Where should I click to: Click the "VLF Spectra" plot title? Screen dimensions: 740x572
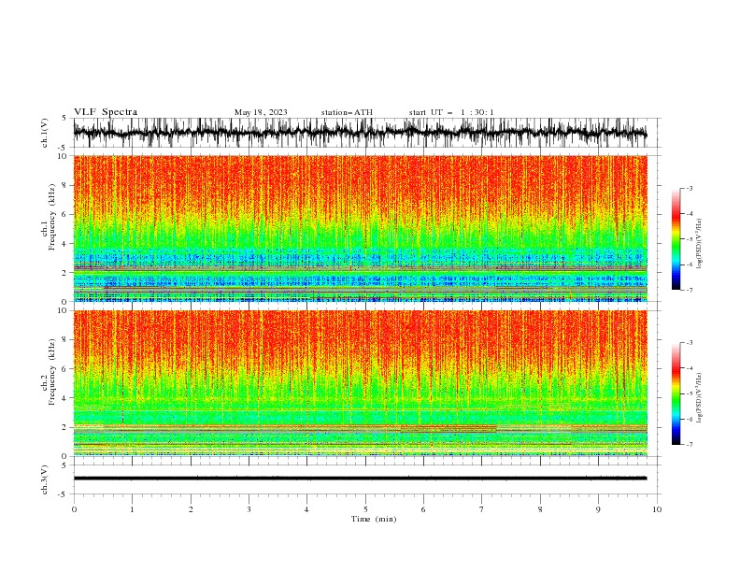coord(106,112)
